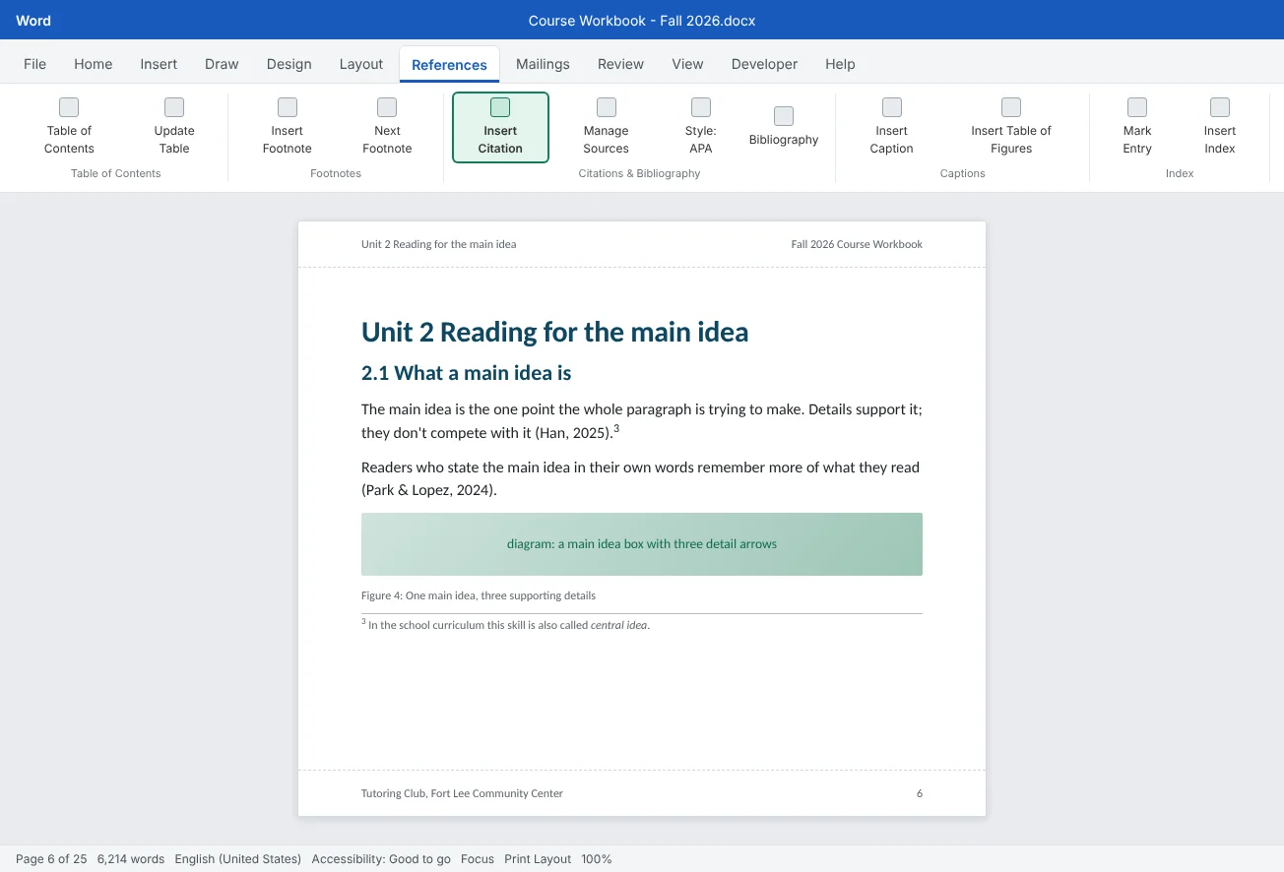
Task: Switch to the Home tab
Action: [x=94, y=64]
